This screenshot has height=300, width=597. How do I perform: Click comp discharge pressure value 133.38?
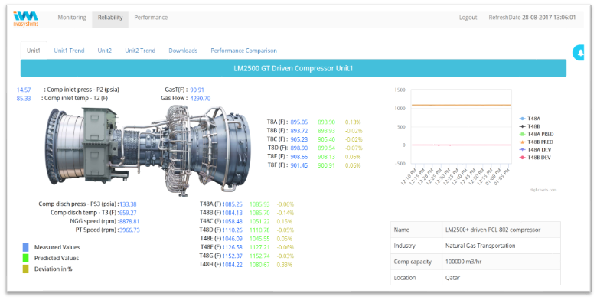[x=128, y=204]
